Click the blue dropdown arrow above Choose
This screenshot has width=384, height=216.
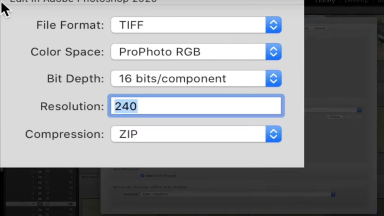click(x=360, y=110)
